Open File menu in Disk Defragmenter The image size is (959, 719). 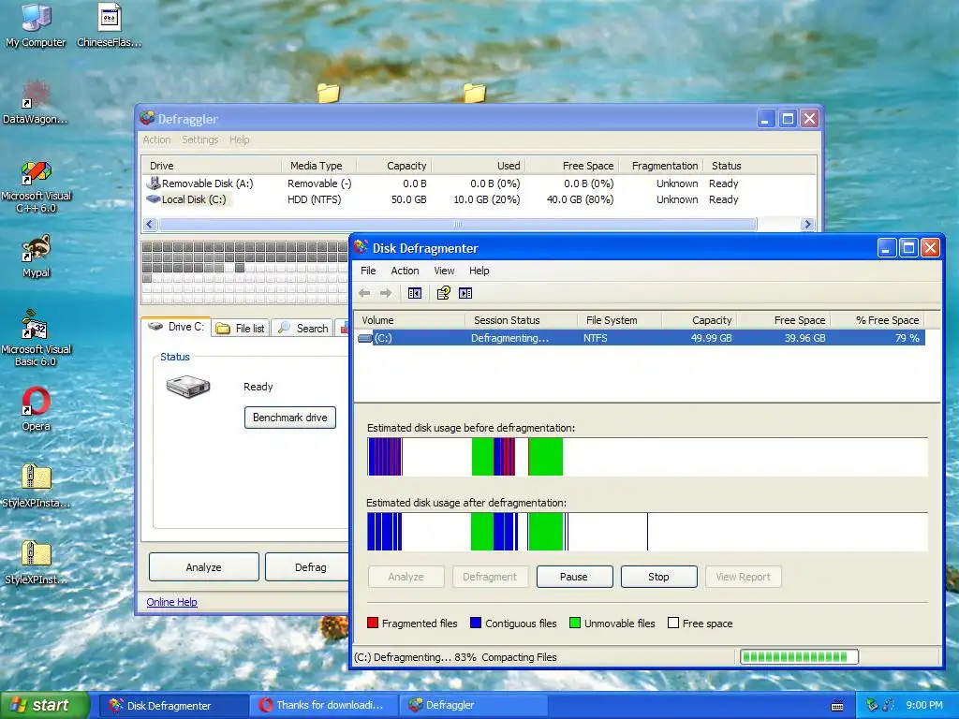click(x=368, y=271)
